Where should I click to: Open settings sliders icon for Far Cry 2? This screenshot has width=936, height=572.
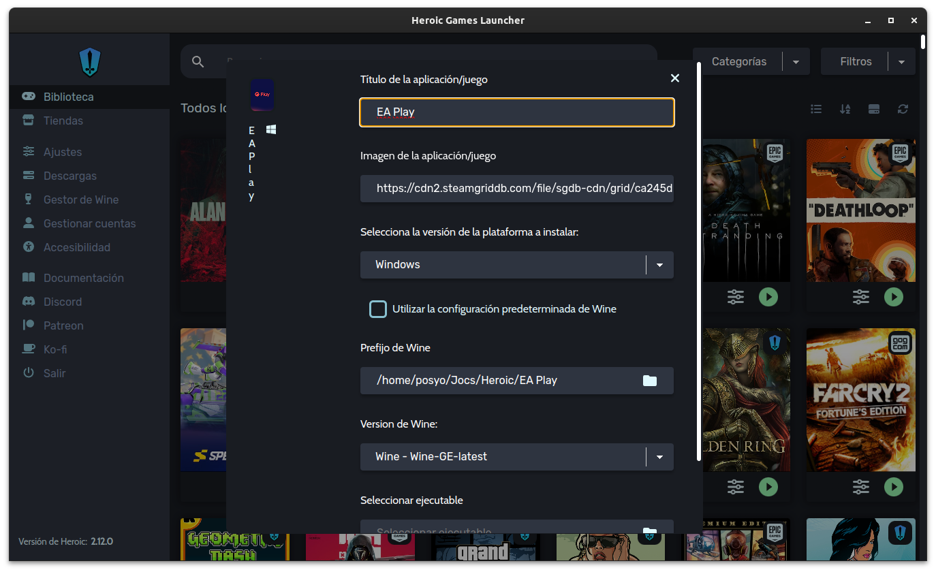[x=861, y=486]
